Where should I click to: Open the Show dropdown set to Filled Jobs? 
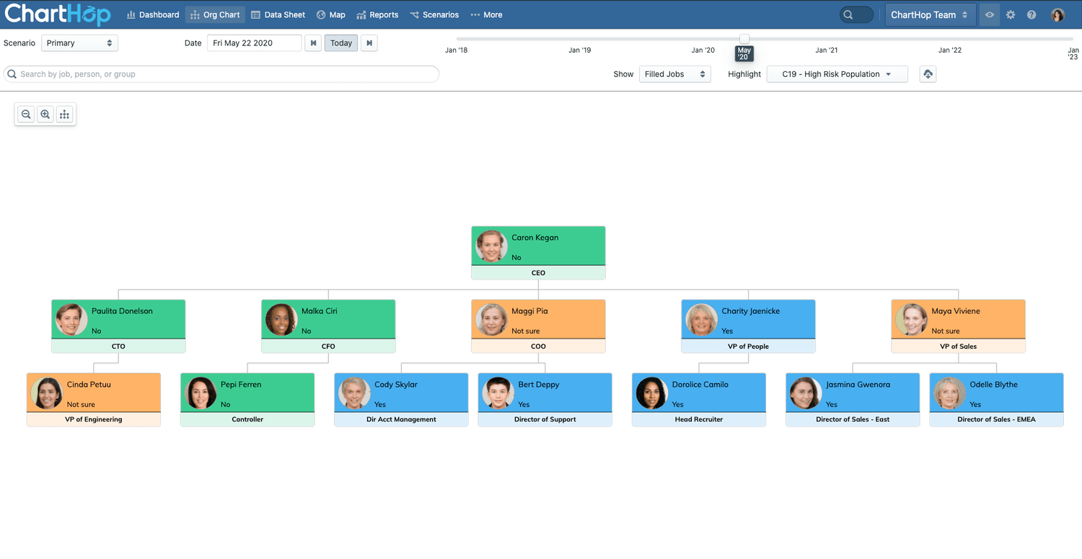[x=674, y=73]
